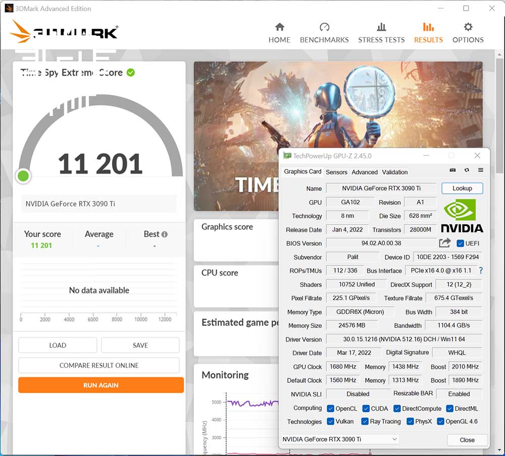Click the 'WHQL' digital signature value
This screenshot has height=456, width=505.
457,353
